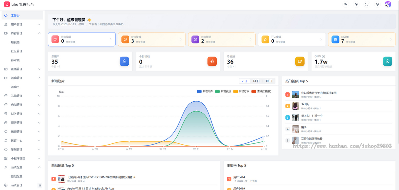Toggle 直播打赏(钻) series in chart legend

[261, 91]
